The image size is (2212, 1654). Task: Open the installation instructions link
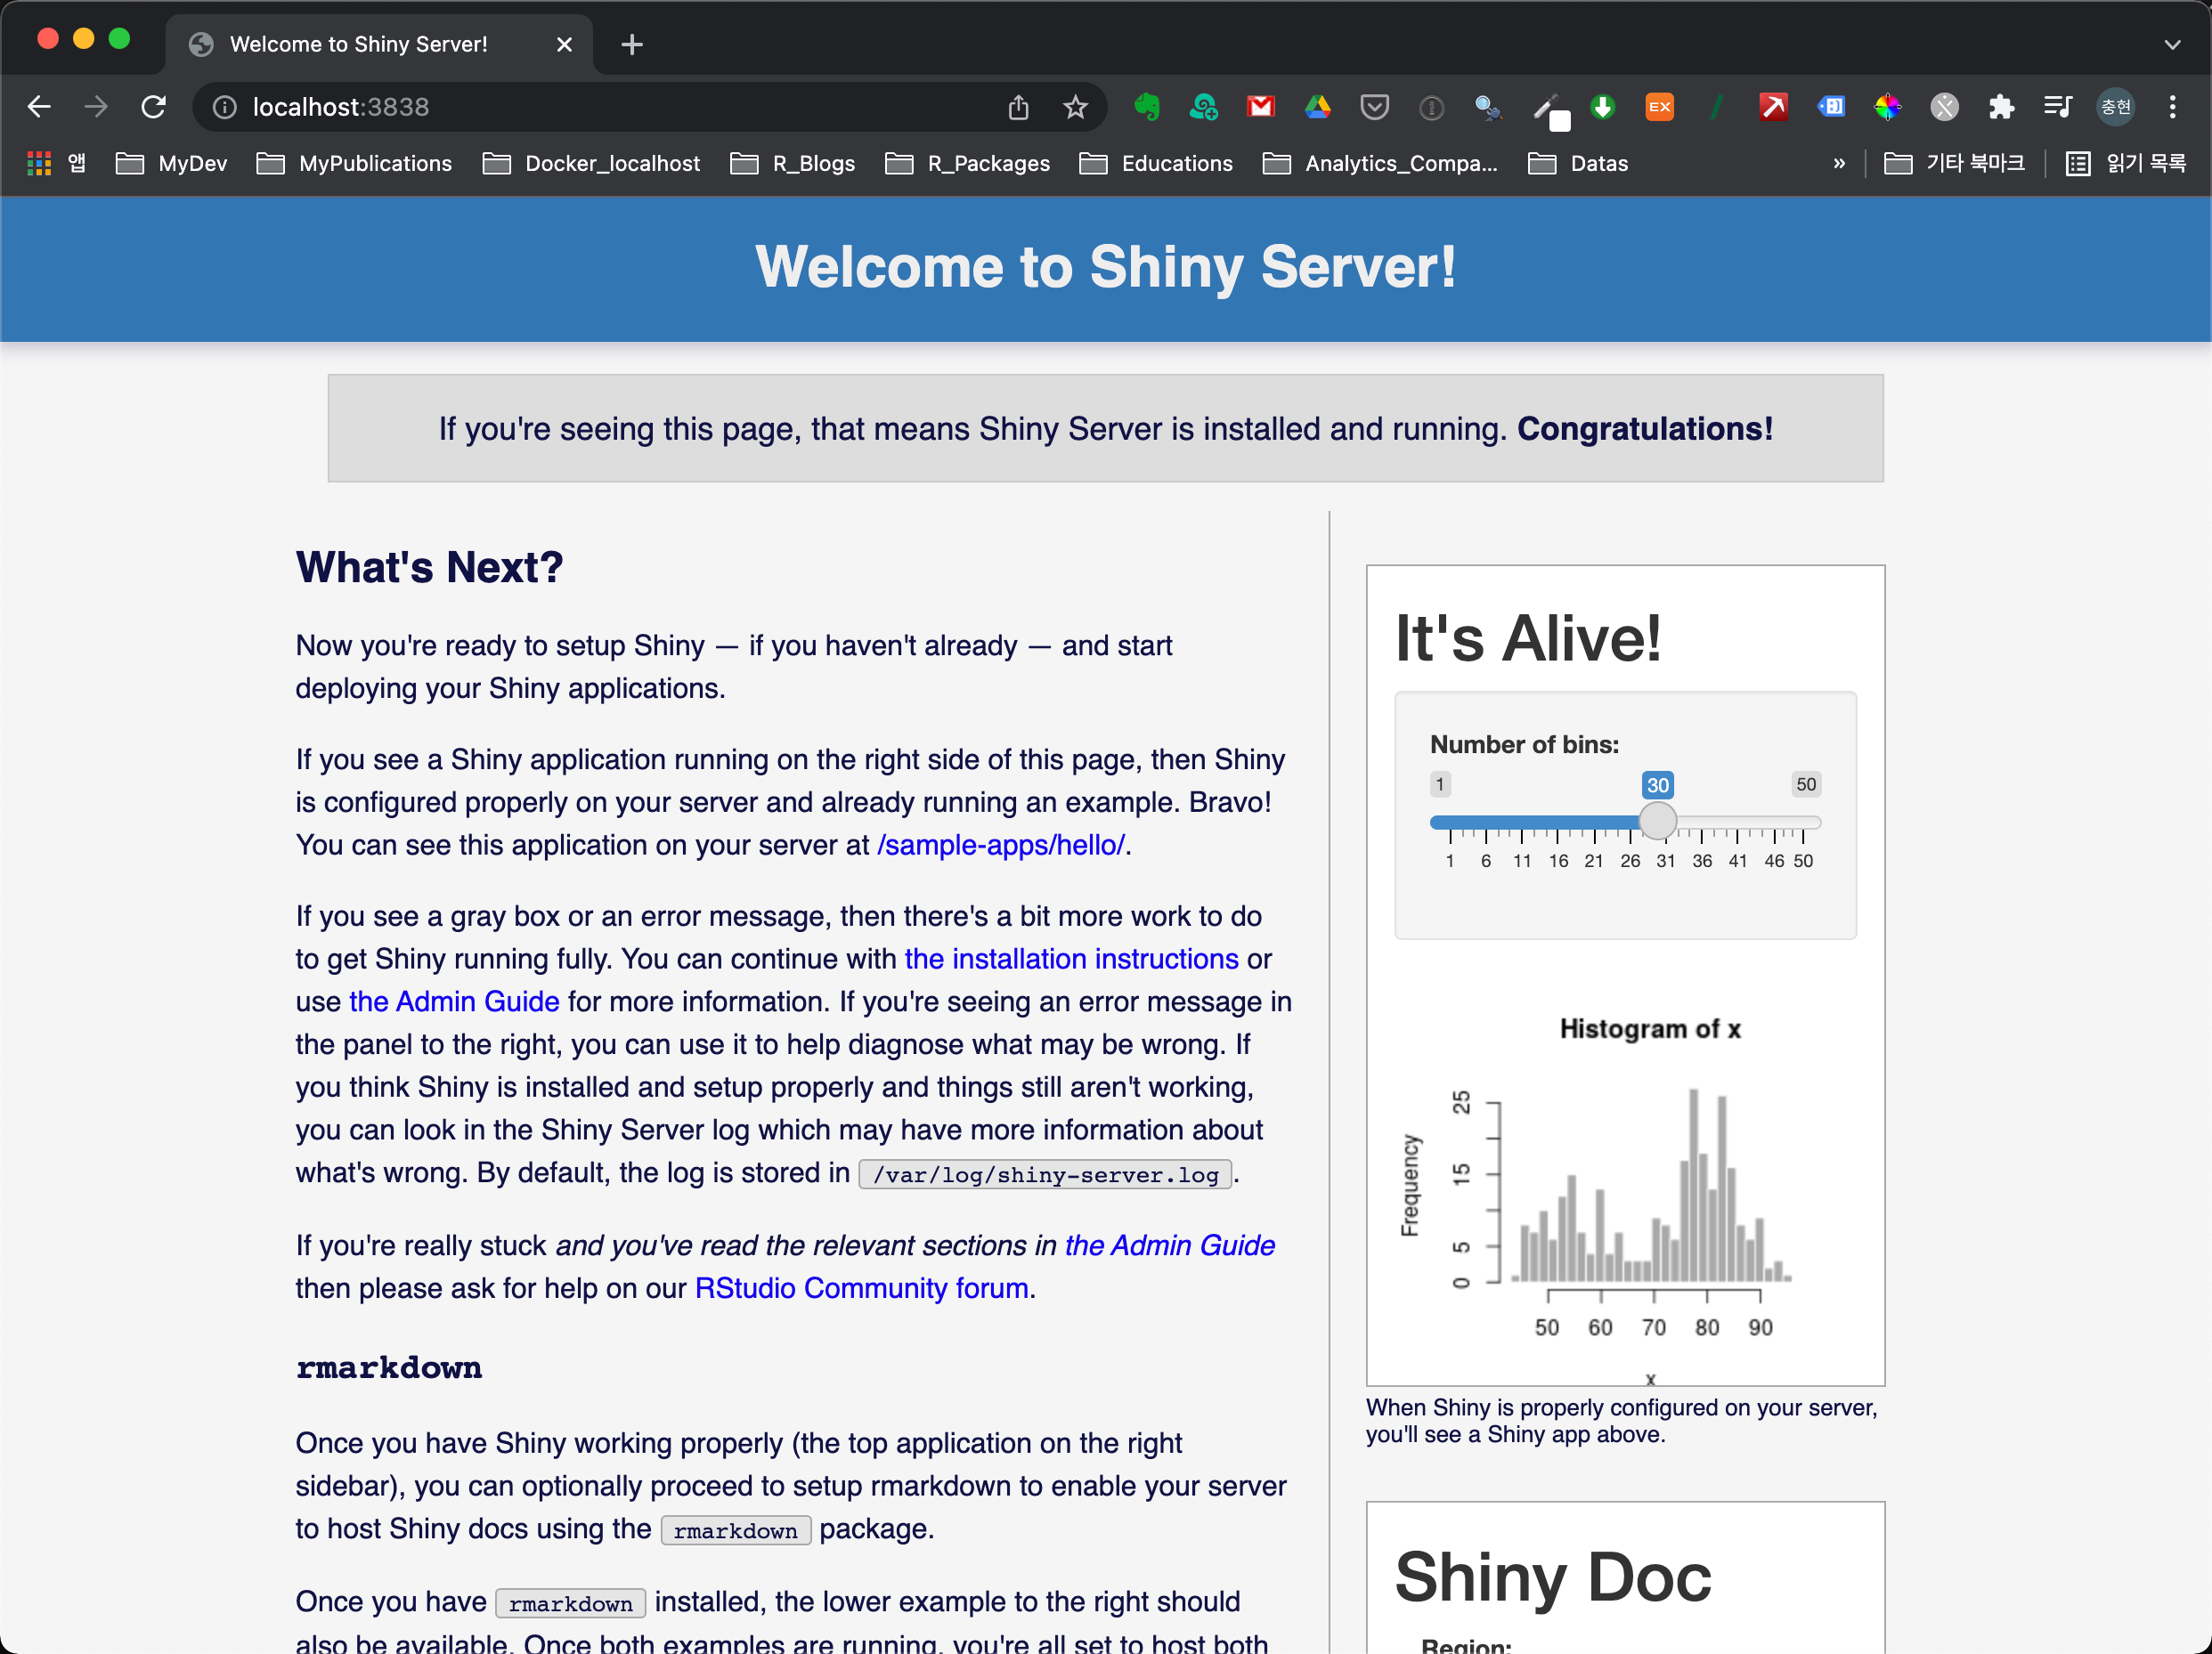1071,960
